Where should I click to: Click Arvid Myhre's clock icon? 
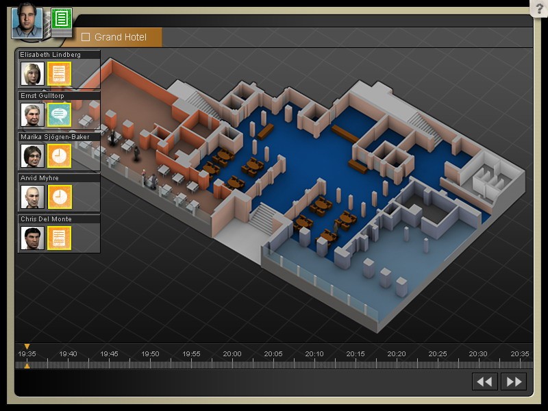tap(60, 197)
